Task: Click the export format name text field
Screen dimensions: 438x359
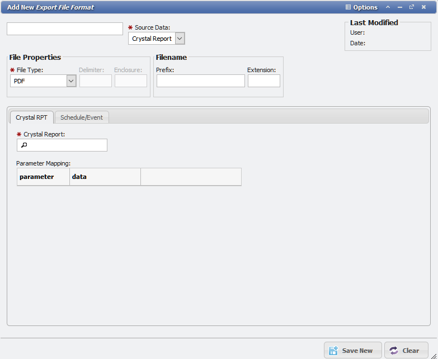Action: pos(65,29)
